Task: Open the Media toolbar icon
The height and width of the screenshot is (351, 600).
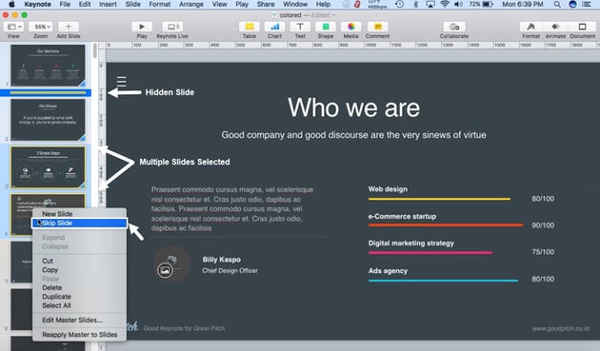Action: coord(350,27)
